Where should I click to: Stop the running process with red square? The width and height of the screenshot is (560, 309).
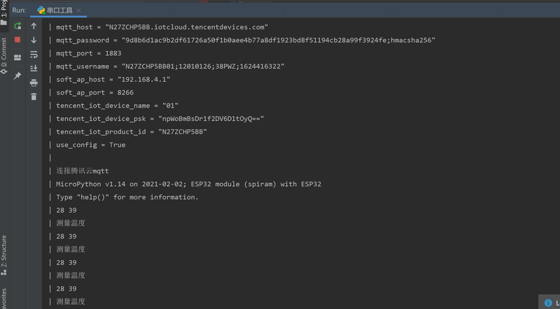pyautogui.click(x=17, y=40)
